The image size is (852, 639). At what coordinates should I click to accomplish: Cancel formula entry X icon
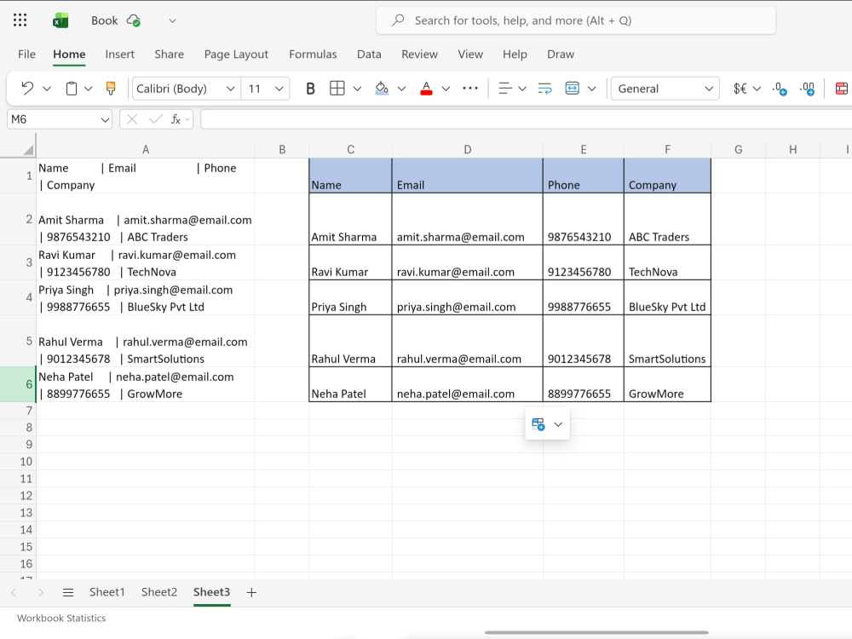point(132,119)
